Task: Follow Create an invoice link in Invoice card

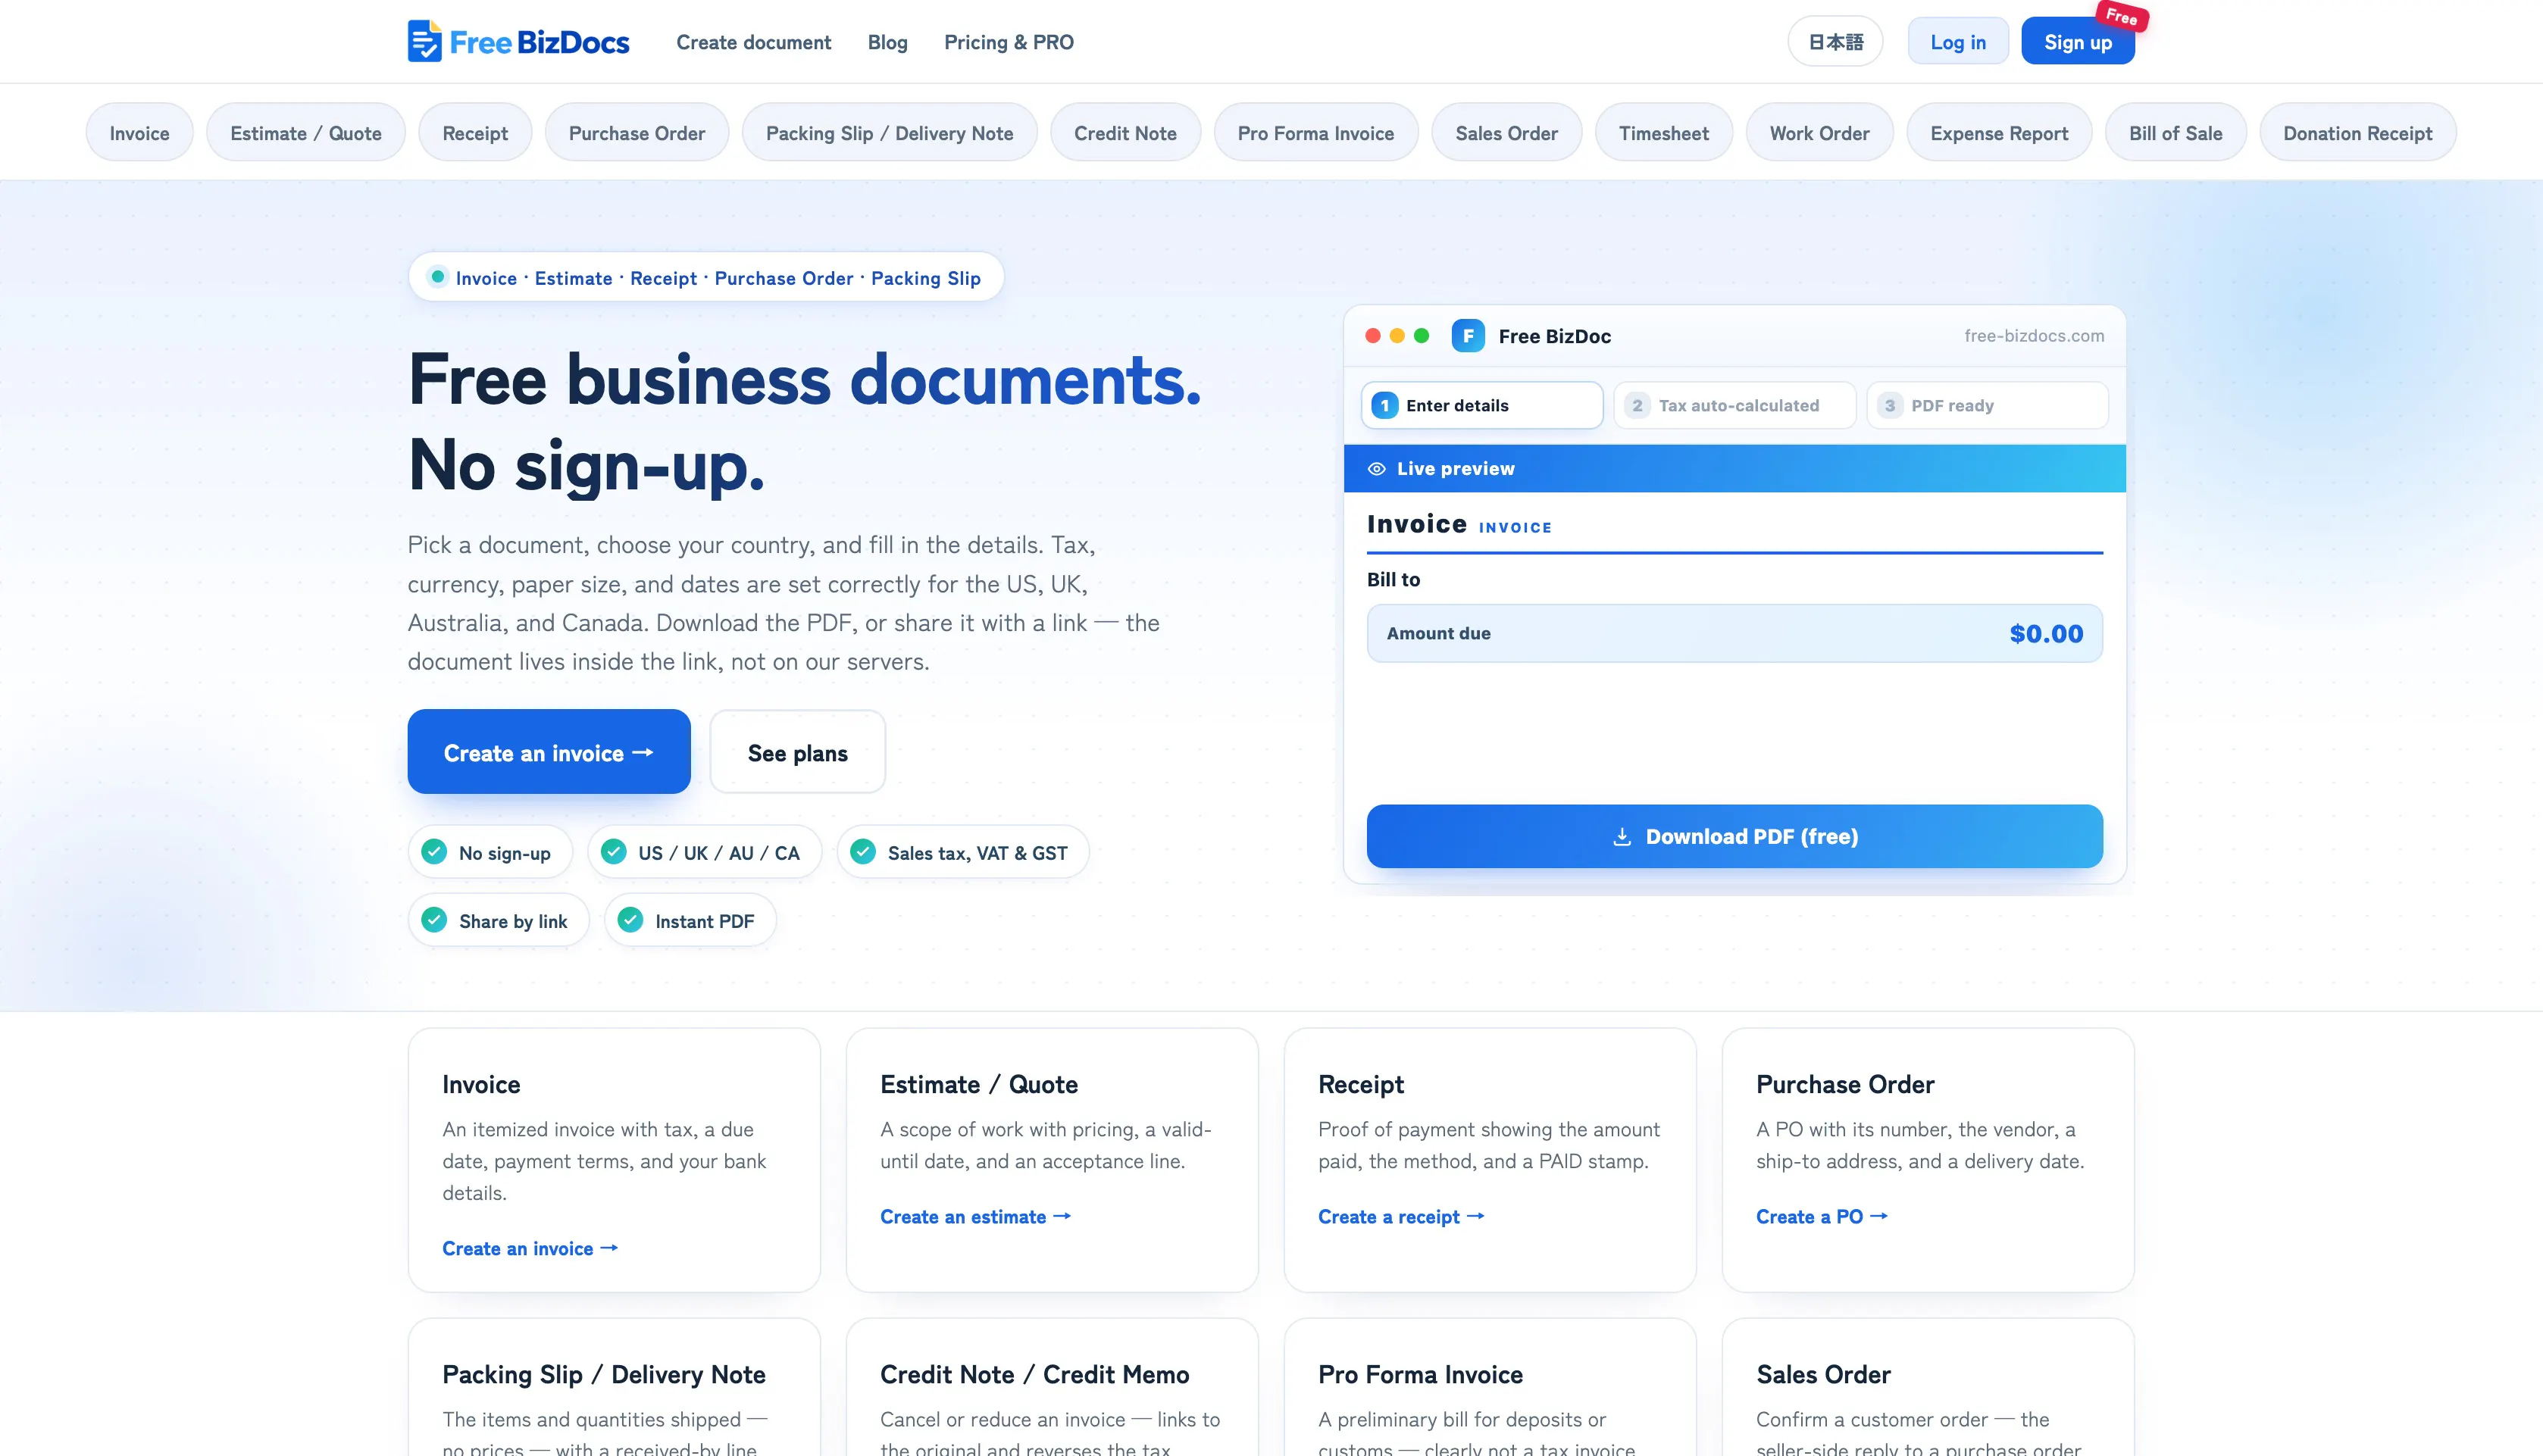Action: (x=530, y=1249)
